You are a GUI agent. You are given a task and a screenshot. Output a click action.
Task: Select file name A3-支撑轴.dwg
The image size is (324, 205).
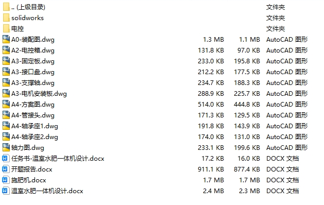[x=33, y=82]
